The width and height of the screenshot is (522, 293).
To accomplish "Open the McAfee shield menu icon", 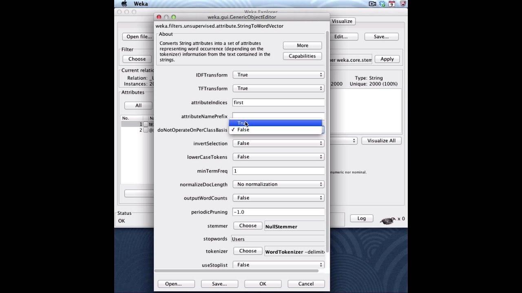I will pos(403,4).
